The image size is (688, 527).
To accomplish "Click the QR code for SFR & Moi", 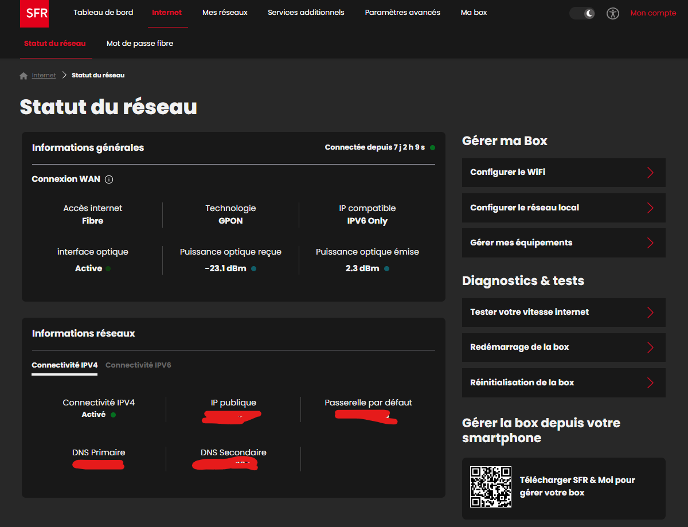I will click(491, 486).
